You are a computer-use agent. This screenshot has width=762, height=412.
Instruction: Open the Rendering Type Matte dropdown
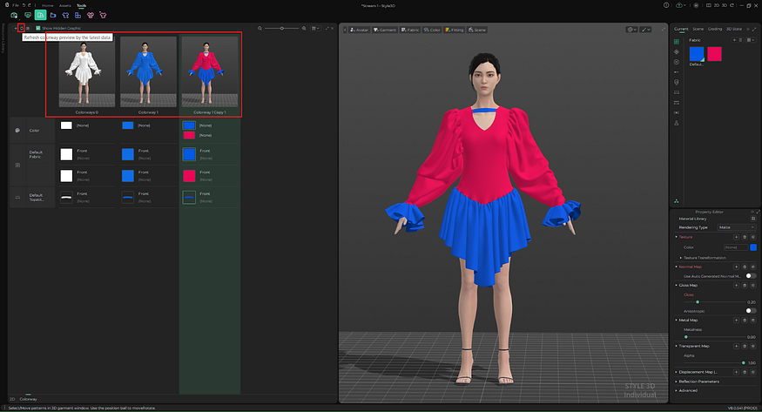tap(736, 227)
